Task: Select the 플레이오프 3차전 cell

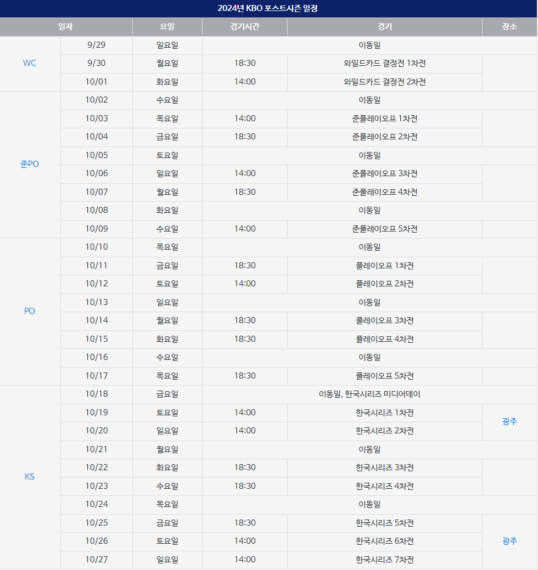Action: [384, 320]
